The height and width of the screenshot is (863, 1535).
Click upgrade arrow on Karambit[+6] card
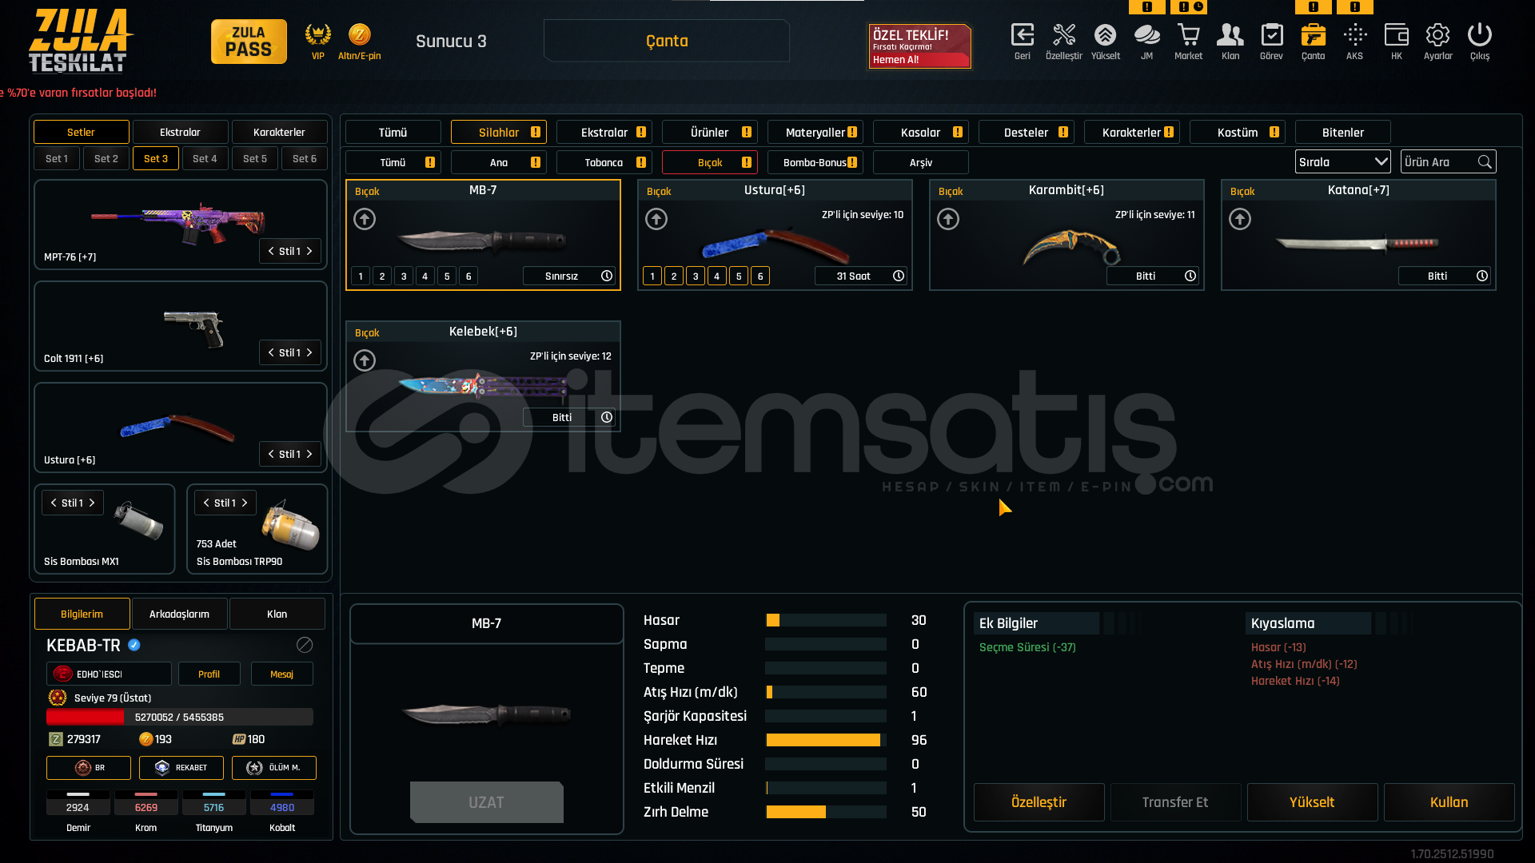tap(948, 219)
